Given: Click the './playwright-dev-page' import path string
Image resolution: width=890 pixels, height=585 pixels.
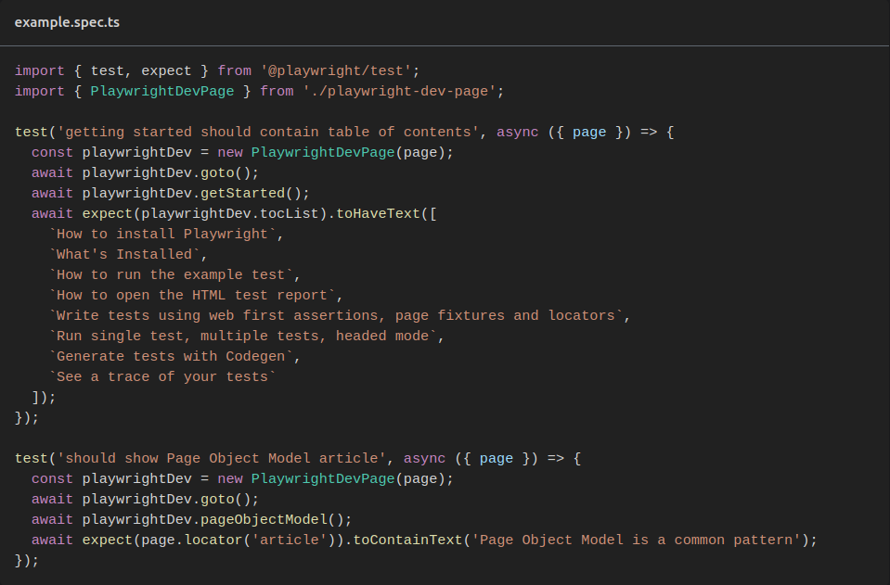Looking at the screenshot, I should click(399, 91).
